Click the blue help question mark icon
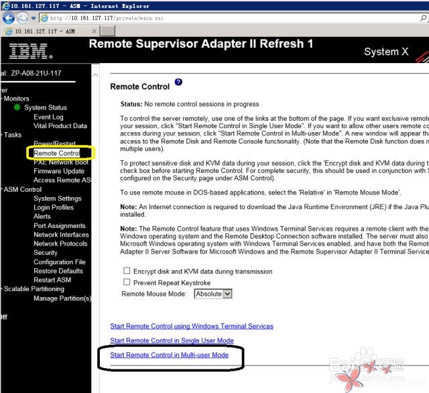This screenshot has height=393, width=429. click(178, 82)
